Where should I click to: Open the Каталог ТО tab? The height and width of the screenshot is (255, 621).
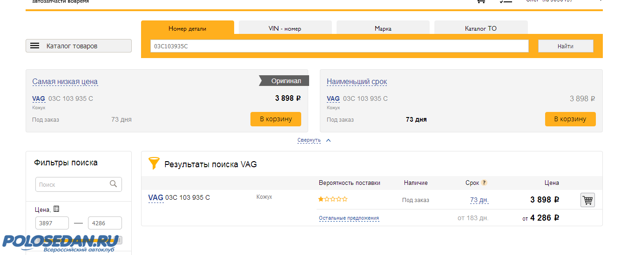pyautogui.click(x=480, y=28)
